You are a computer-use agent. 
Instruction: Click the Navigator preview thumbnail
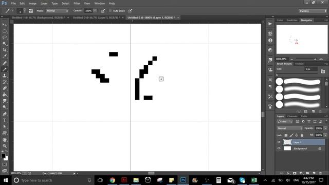tap(302, 39)
